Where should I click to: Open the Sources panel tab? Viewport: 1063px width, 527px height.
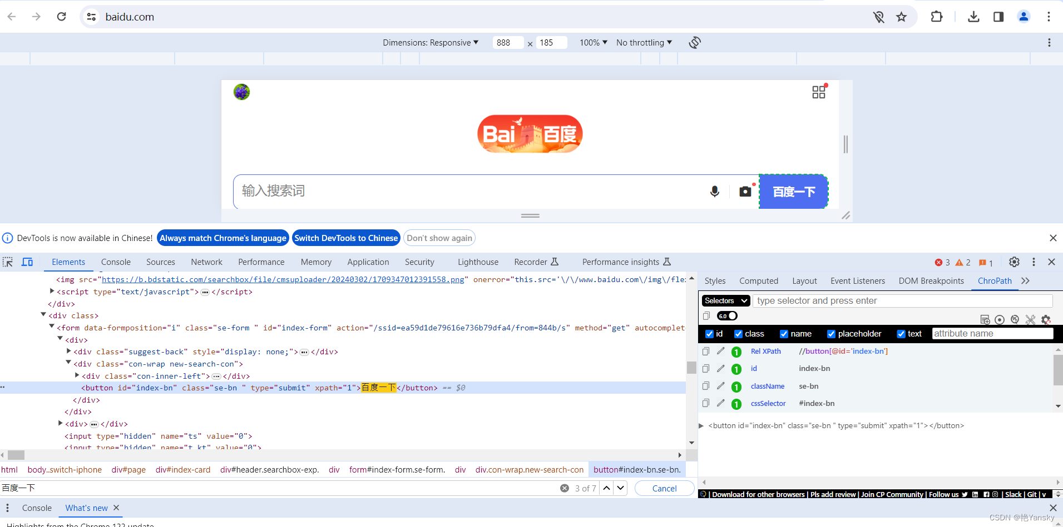point(161,262)
